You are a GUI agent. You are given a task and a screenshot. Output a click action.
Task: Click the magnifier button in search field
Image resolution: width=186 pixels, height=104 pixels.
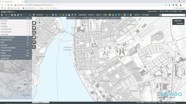pyautogui.click(x=184, y=15)
